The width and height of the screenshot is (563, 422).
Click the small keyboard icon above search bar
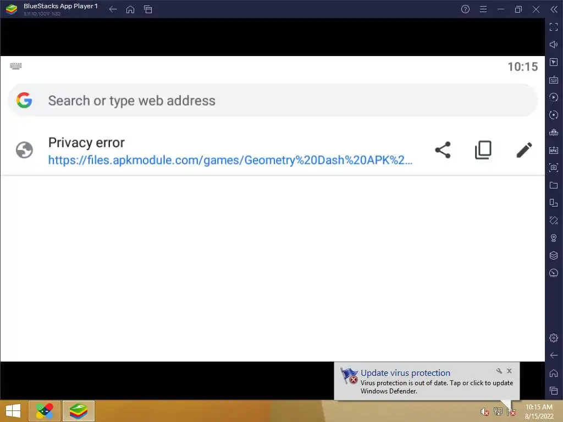[15, 66]
